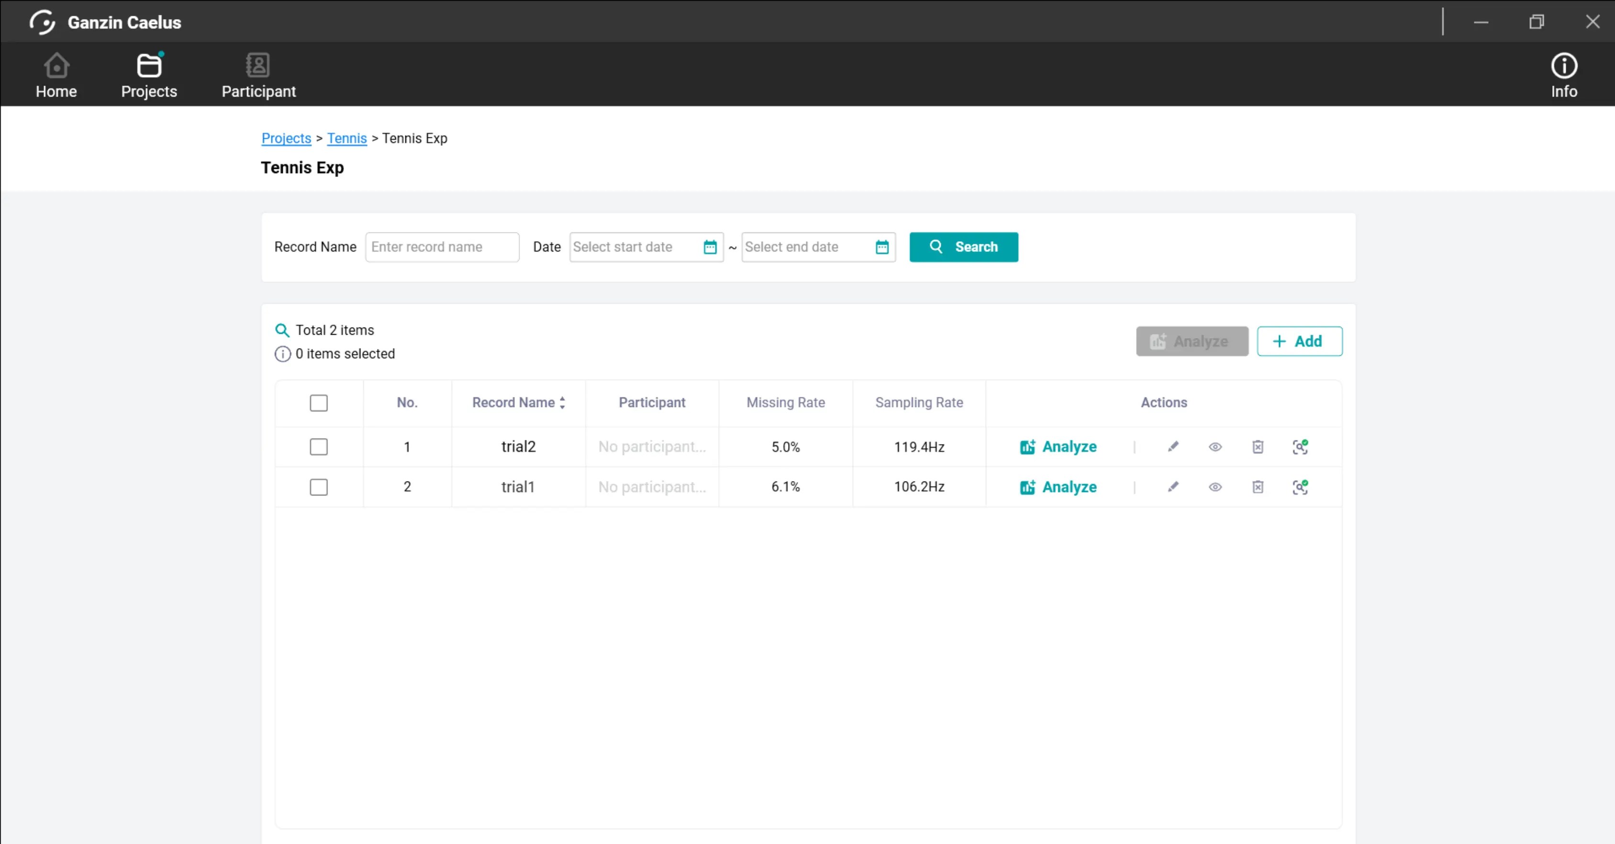Switch to the Participant tab
Image resolution: width=1615 pixels, height=844 pixels.
(258, 75)
